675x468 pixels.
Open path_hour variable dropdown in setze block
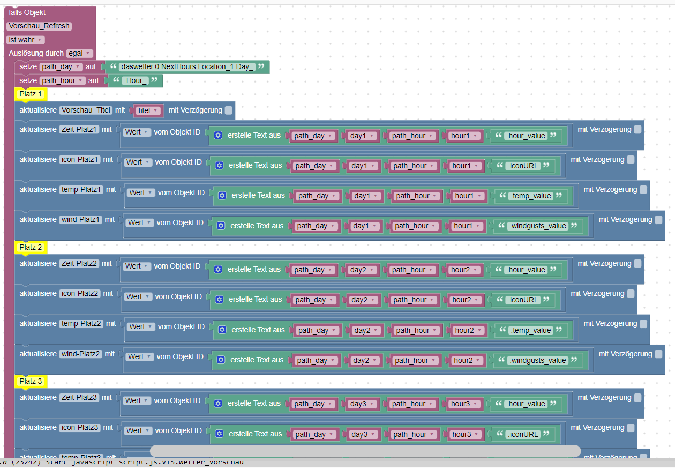63,80
